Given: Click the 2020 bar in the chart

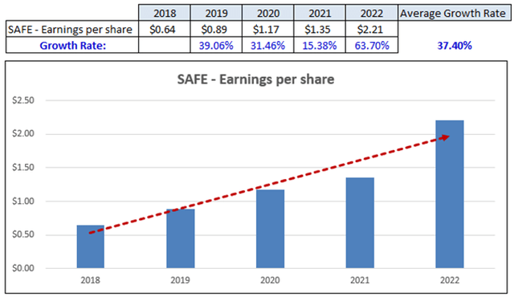Looking at the screenshot, I should click(270, 229).
